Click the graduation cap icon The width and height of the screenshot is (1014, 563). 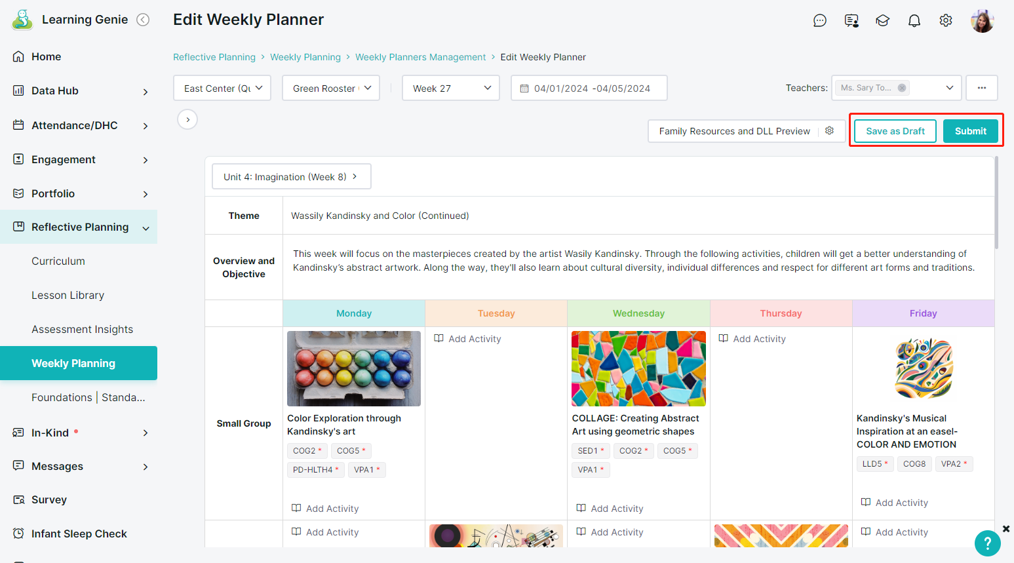(883, 21)
